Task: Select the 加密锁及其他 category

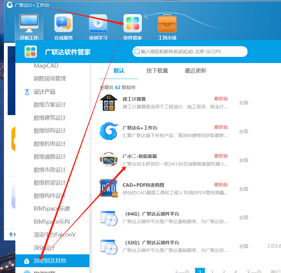Action: coord(52,261)
